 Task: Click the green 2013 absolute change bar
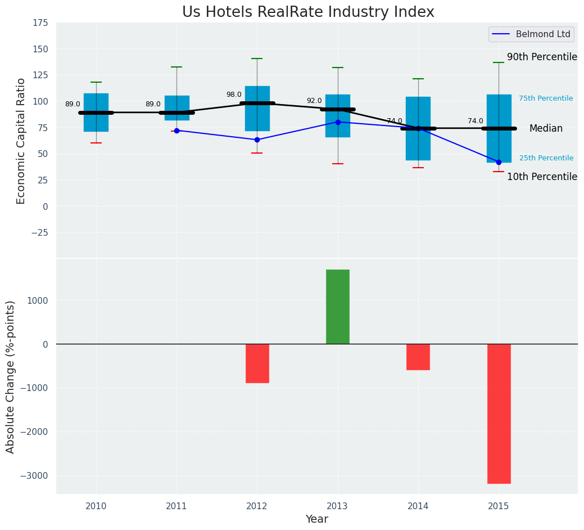pyautogui.click(x=337, y=307)
